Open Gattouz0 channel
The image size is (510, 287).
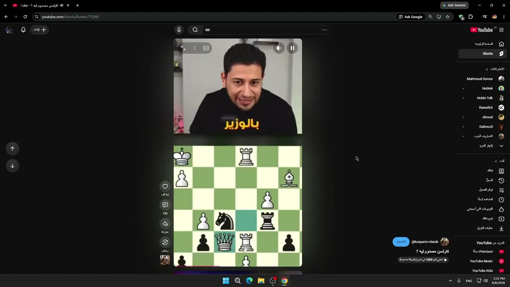click(x=483, y=127)
